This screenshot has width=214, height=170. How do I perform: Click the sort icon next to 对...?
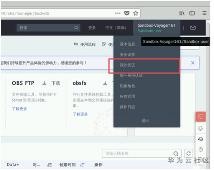coord(49,165)
